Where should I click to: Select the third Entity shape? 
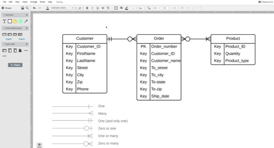15,35
